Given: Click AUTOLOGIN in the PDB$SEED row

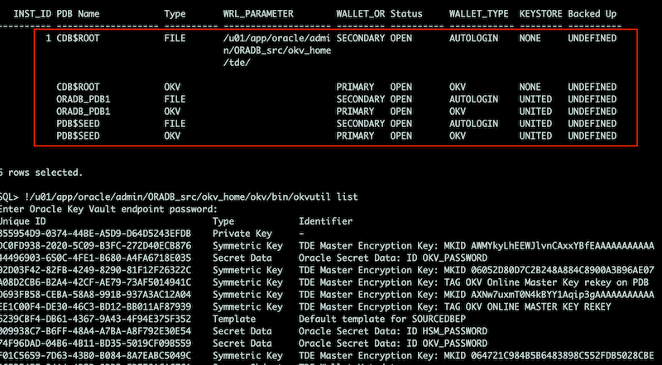Looking at the screenshot, I should pyautogui.click(x=473, y=124).
